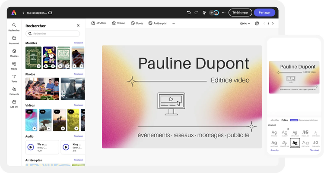
Task: Select the Pauline Dupont title text
Action: 194,63
